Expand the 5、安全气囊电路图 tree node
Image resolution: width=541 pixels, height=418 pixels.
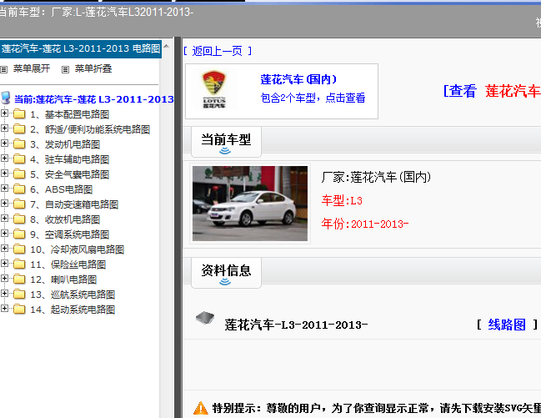pos(4,173)
